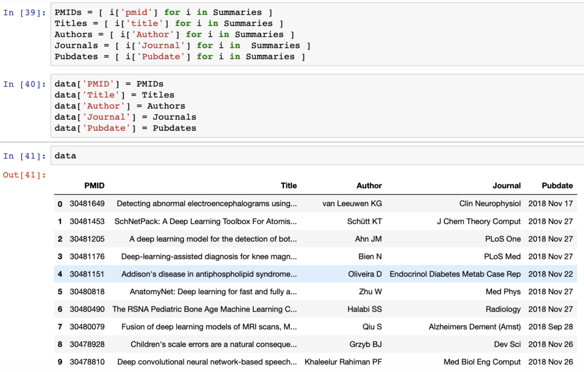Click the Pubdate column header
The height and width of the screenshot is (372, 584).
[x=557, y=185]
